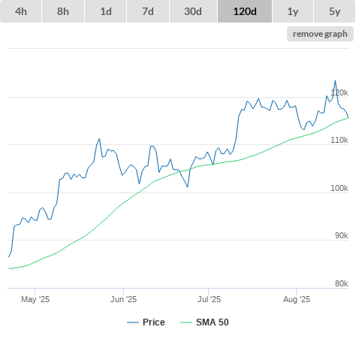
Task: Switch chart to the 7d range
Action: (x=148, y=11)
